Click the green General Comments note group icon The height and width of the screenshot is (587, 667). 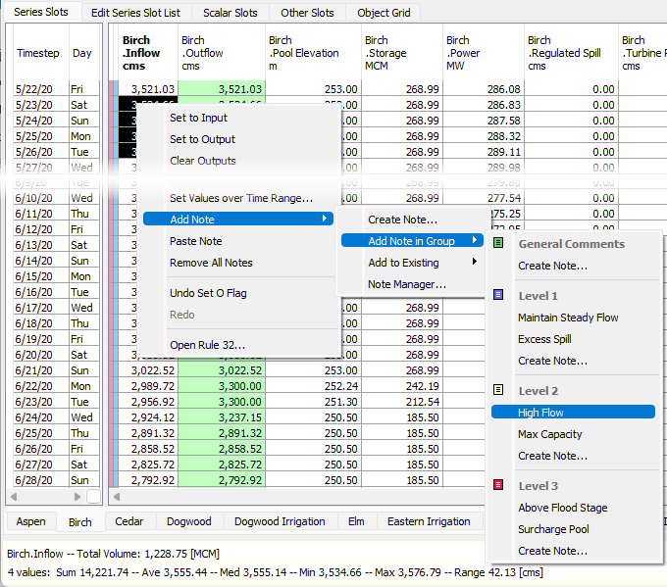click(498, 243)
